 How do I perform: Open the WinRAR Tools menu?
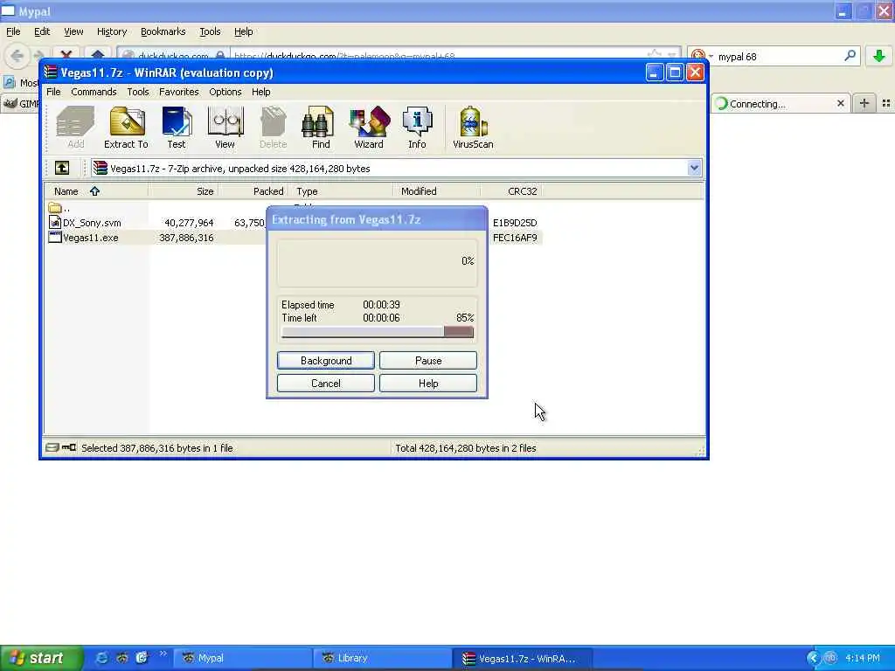(x=137, y=92)
